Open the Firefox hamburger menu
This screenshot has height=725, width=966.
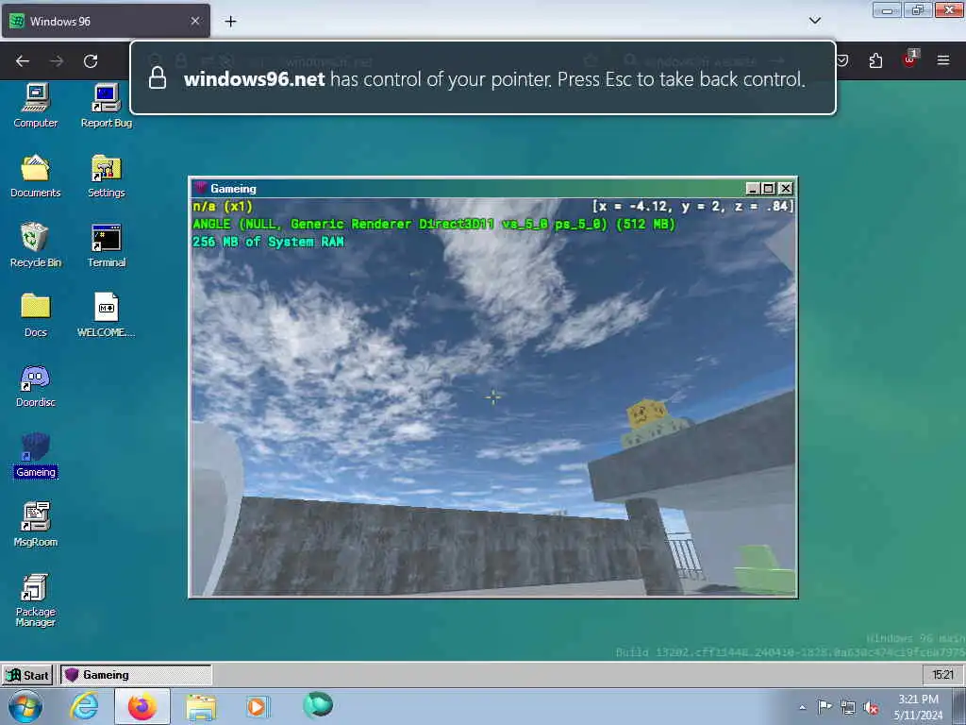[943, 60]
